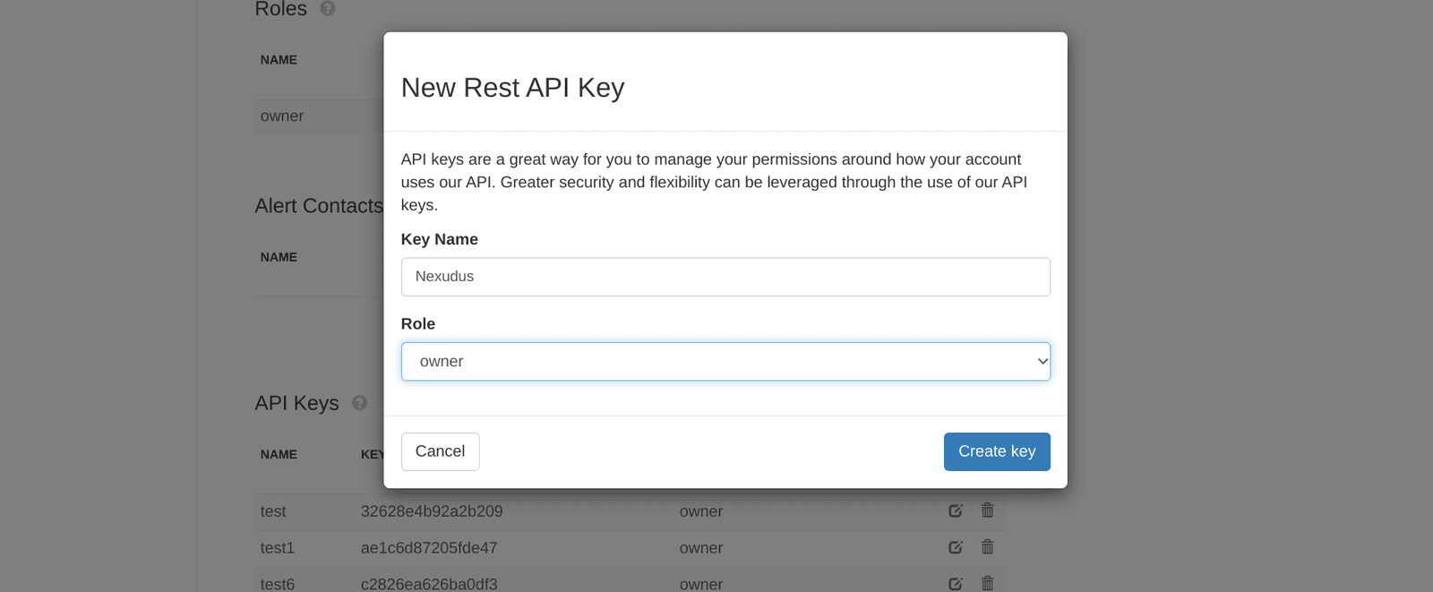Image resolution: width=1433 pixels, height=592 pixels.
Task: Click the edit icon for test6 key
Action: pyautogui.click(x=956, y=583)
